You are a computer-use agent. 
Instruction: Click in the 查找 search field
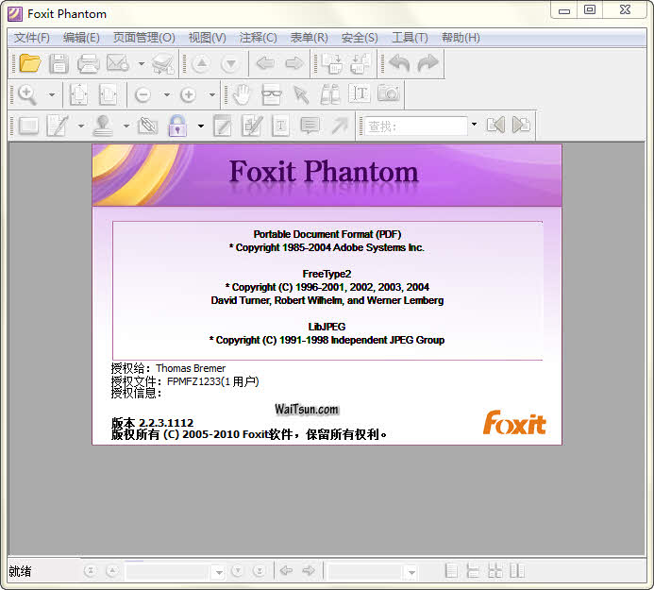pyautogui.click(x=415, y=126)
